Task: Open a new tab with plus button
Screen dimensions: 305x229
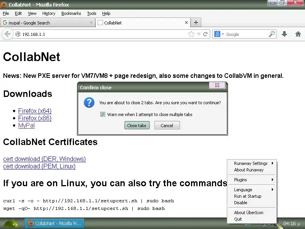Action: click(x=196, y=23)
